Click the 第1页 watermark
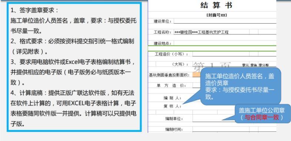291x141 pixels. 212,66
